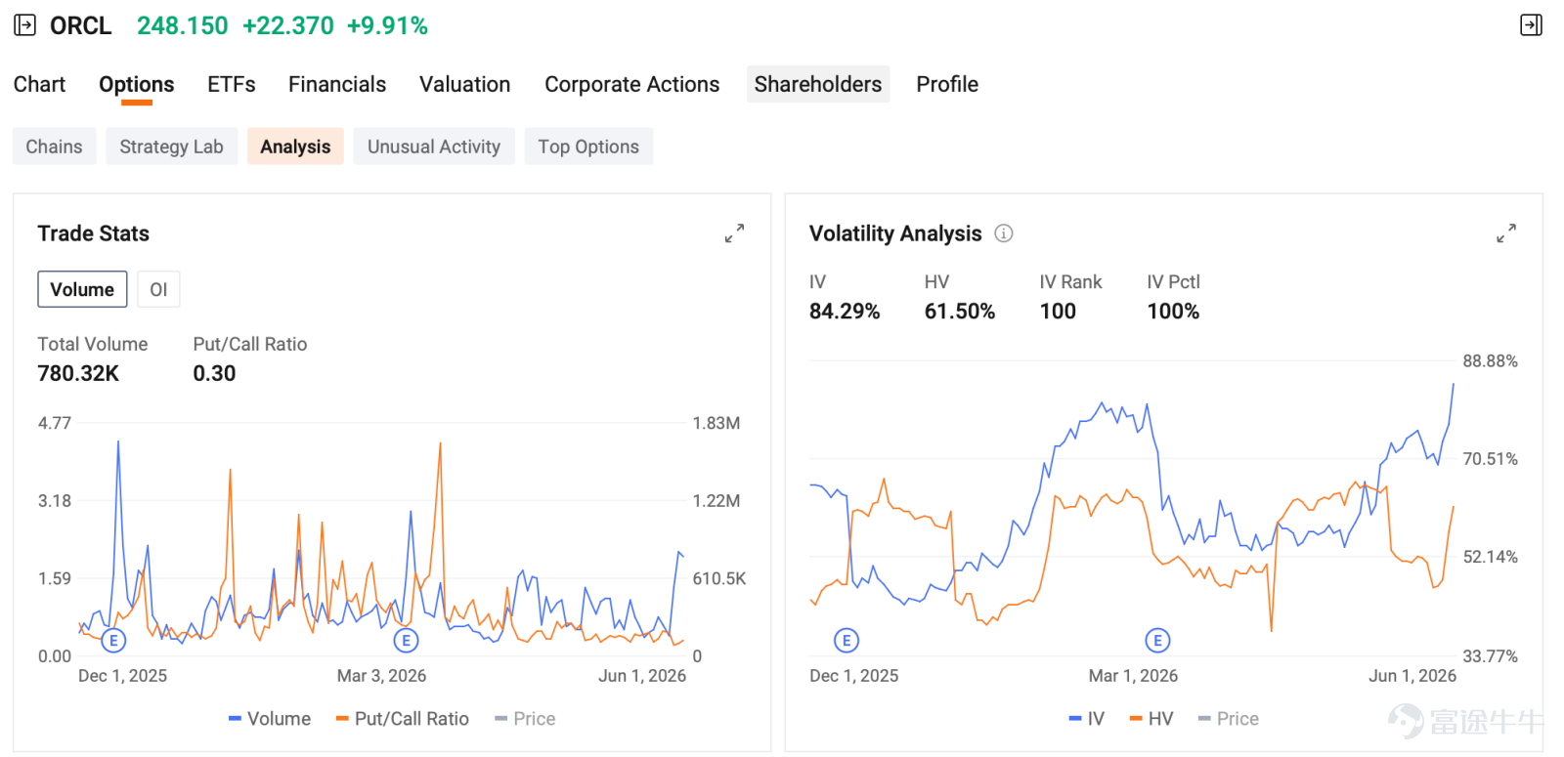1564x757 pixels.
Task: Expand the Volatility Analysis chart to fullscreen
Action: coord(1506,233)
